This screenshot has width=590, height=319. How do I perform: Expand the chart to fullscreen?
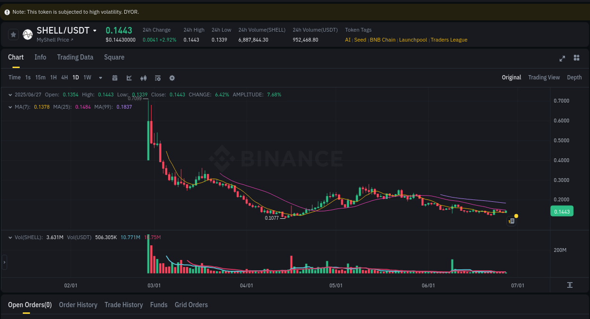(562, 59)
